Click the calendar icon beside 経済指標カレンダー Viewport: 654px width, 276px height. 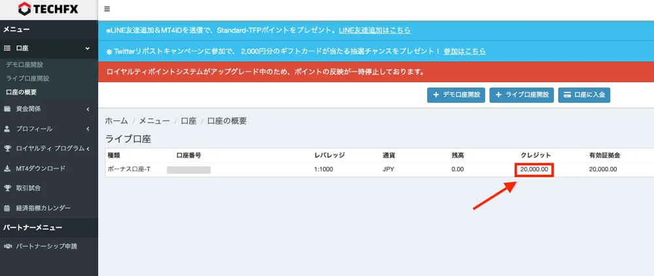[x=7, y=208]
